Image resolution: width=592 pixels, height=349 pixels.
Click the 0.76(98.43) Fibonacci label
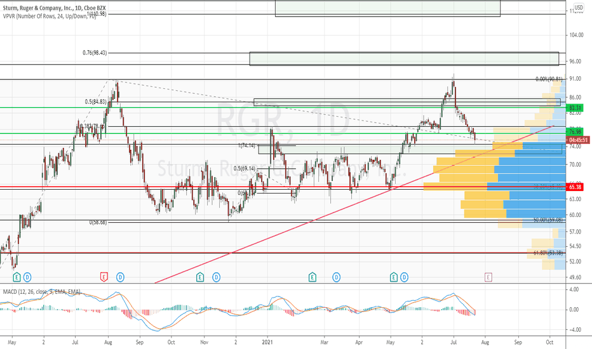click(95, 53)
